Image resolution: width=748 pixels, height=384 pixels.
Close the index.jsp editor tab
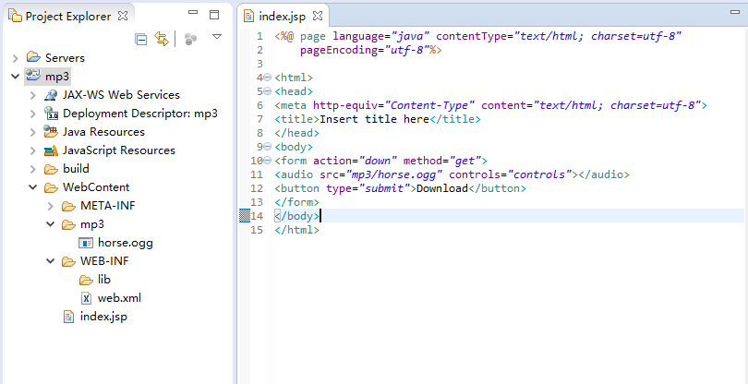318,16
